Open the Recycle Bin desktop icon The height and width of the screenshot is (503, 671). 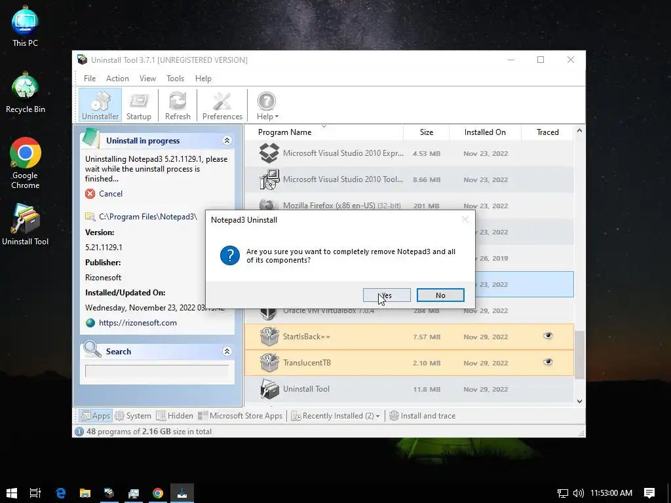pos(26,93)
